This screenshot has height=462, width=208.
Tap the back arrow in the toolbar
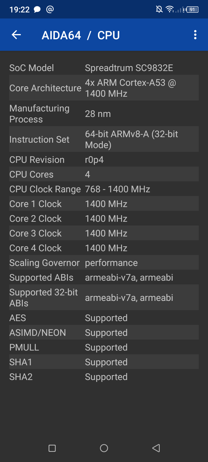[x=16, y=35]
